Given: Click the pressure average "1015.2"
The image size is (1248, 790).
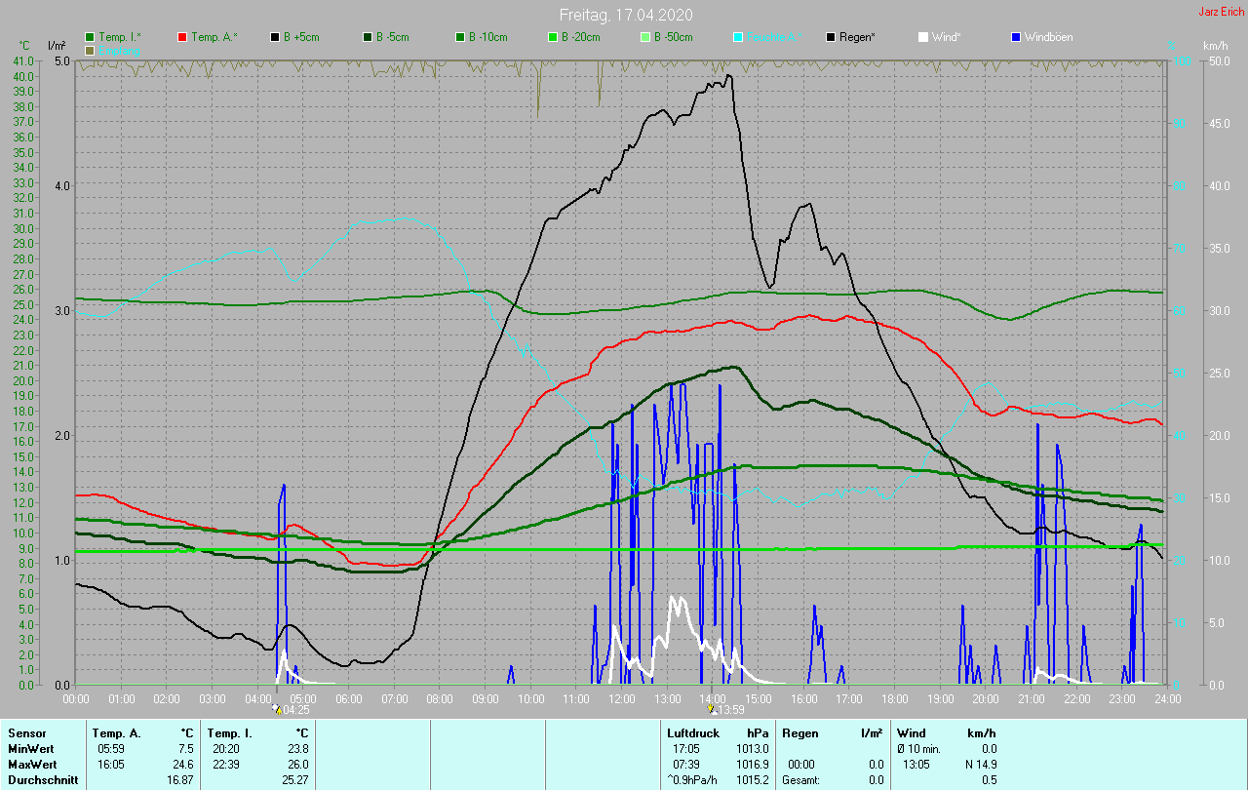Looking at the screenshot, I should [755, 779].
